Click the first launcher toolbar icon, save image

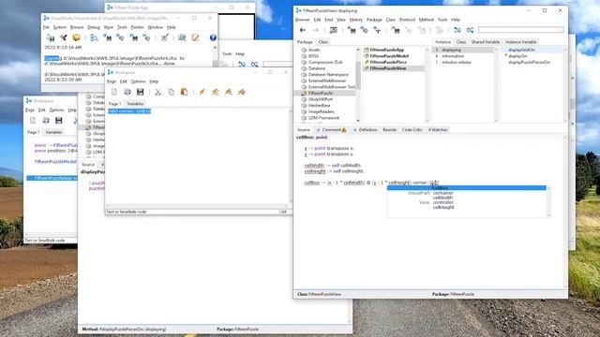pos(50,37)
